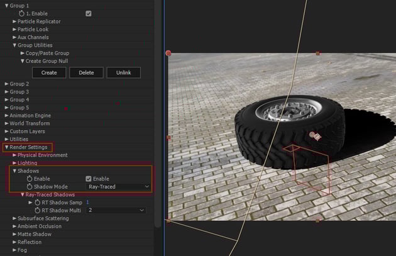Click the RT Shadow Multi stopwatch
The image size is (396, 256).
37,210
